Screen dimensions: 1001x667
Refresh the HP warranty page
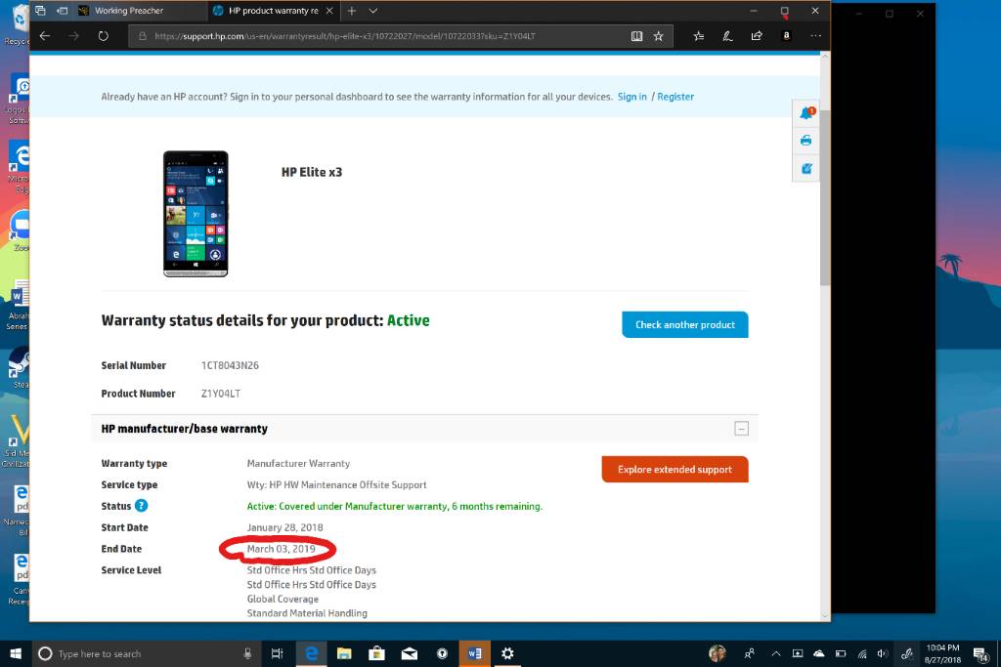[103, 36]
